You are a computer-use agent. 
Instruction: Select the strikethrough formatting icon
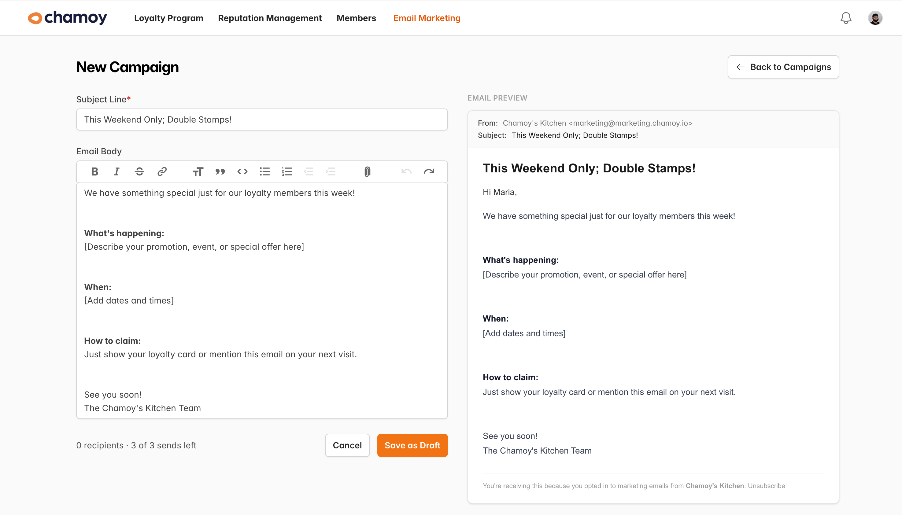(139, 171)
